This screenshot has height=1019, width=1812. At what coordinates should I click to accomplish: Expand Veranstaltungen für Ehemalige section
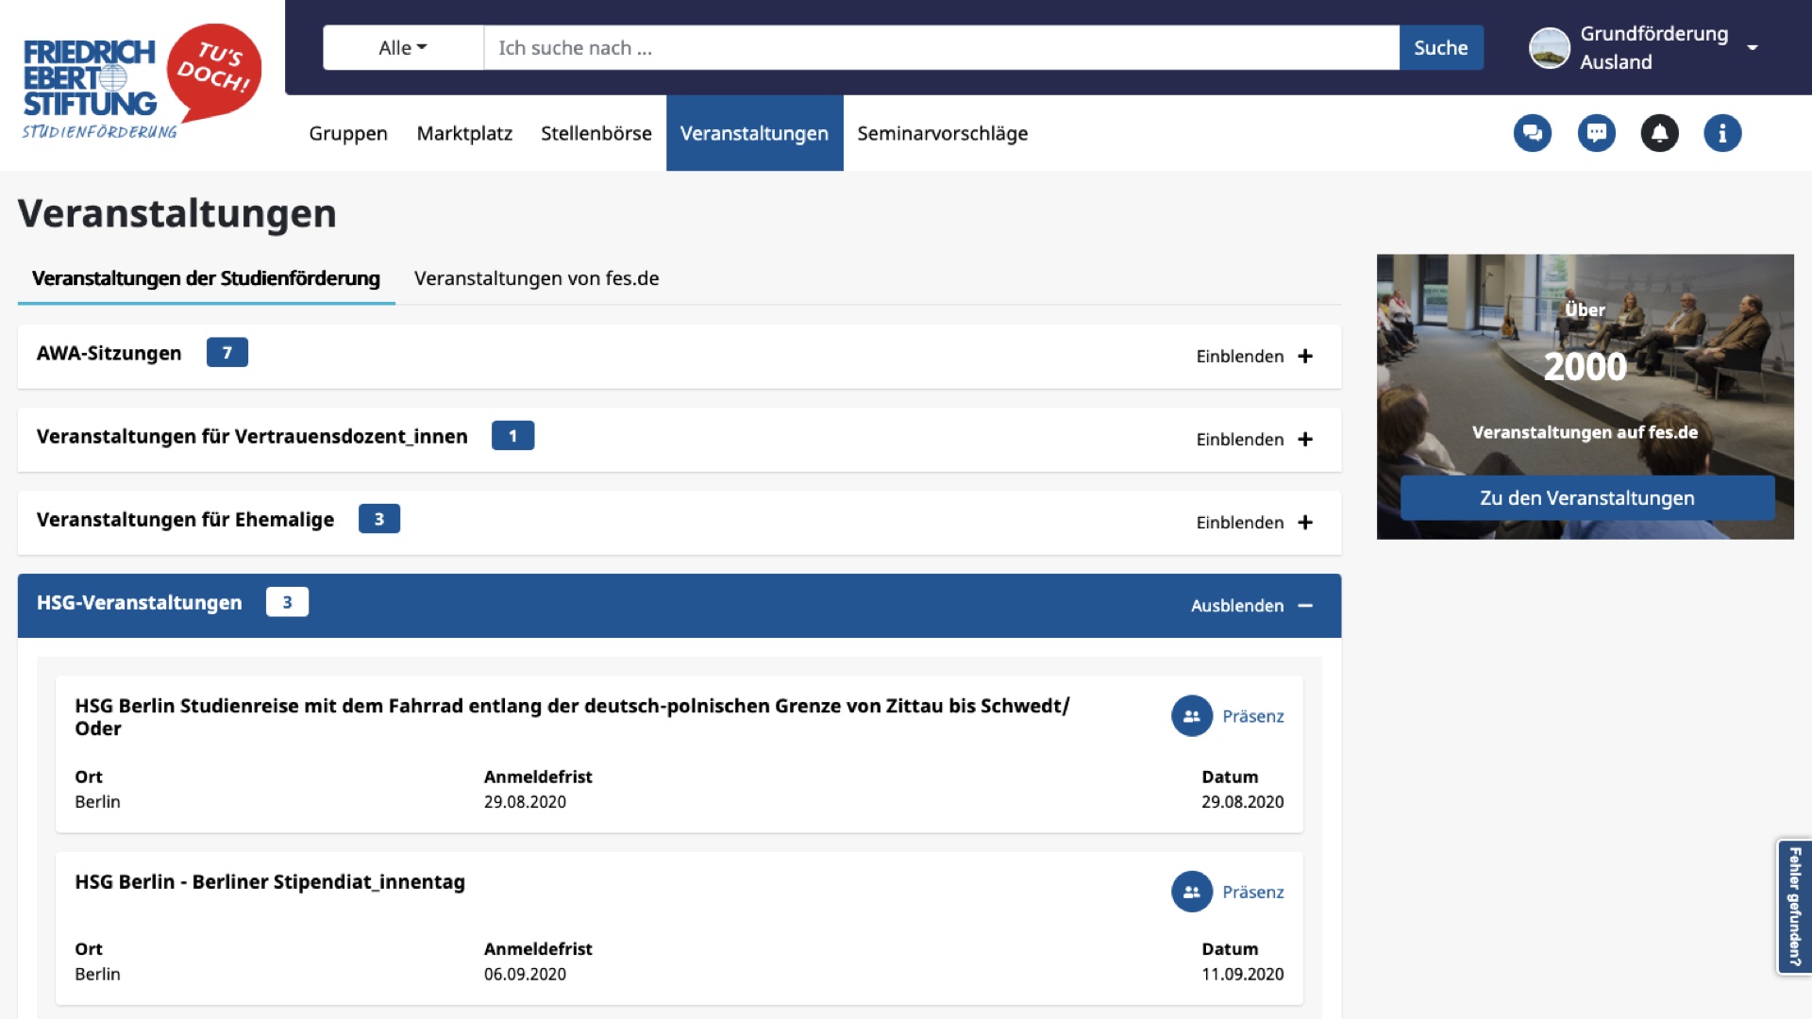tap(1254, 523)
